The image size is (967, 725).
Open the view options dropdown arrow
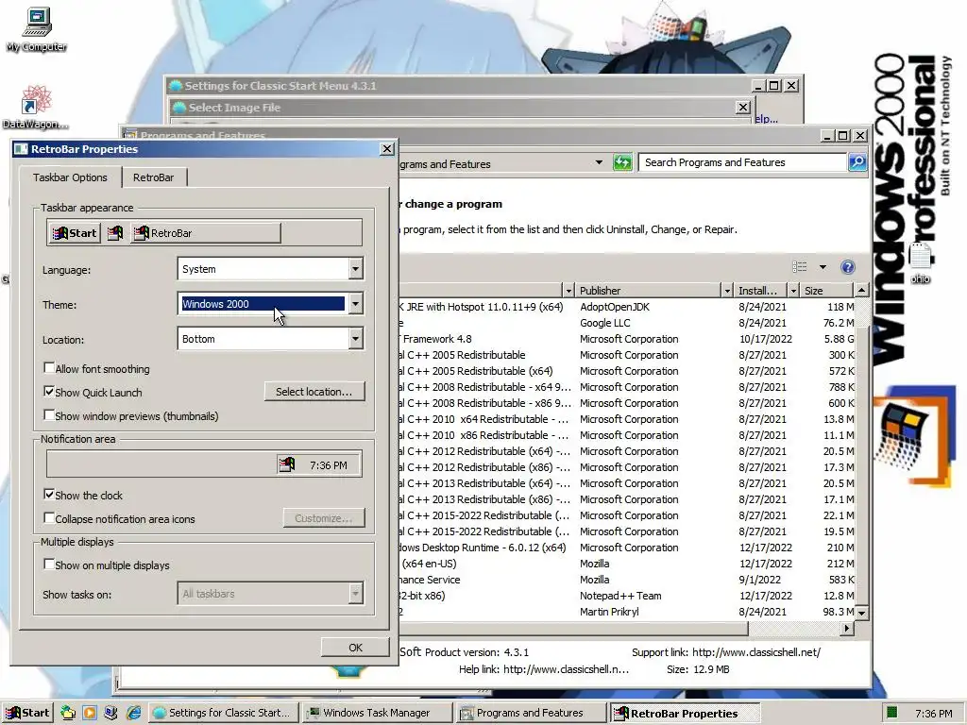point(823,267)
